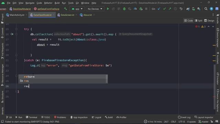Go to next highlighted error arrow
Image resolution: width=220 pixels, height=124 pixels.
pyautogui.click(x=213, y=27)
